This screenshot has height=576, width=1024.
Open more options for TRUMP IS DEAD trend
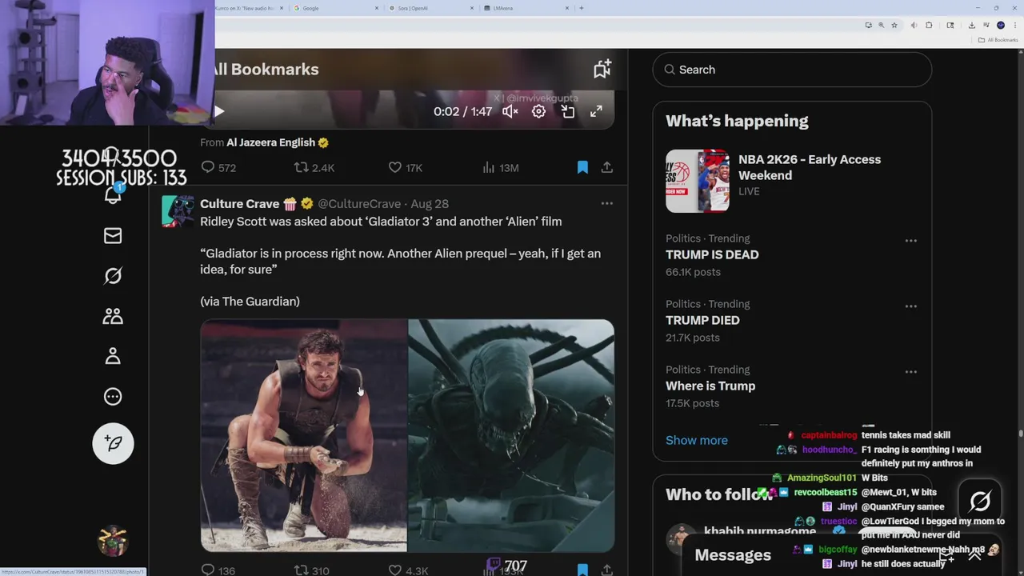click(x=910, y=240)
